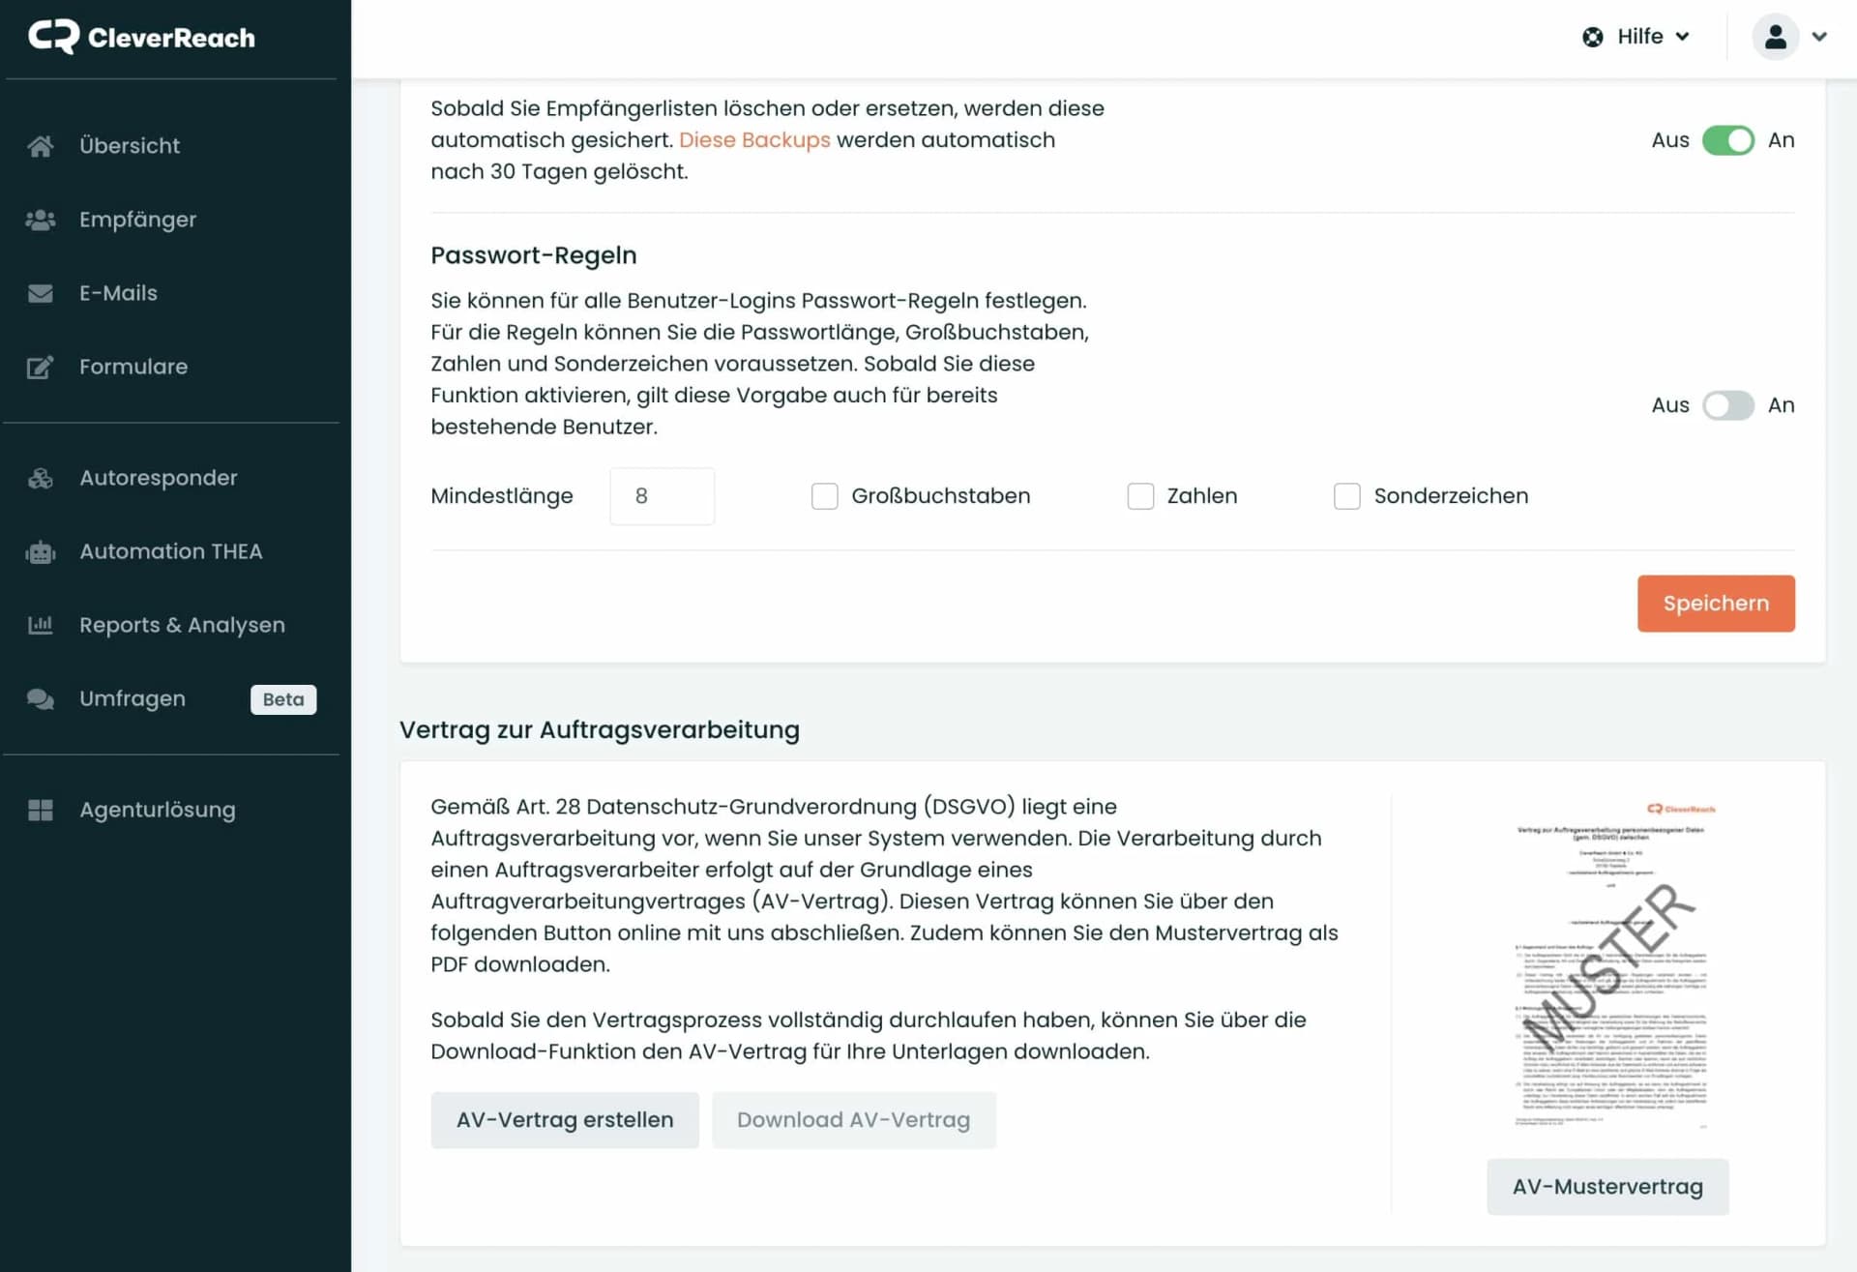Click the Mindestlänge input field
Screen dimensions: 1857x1272
coord(662,496)
